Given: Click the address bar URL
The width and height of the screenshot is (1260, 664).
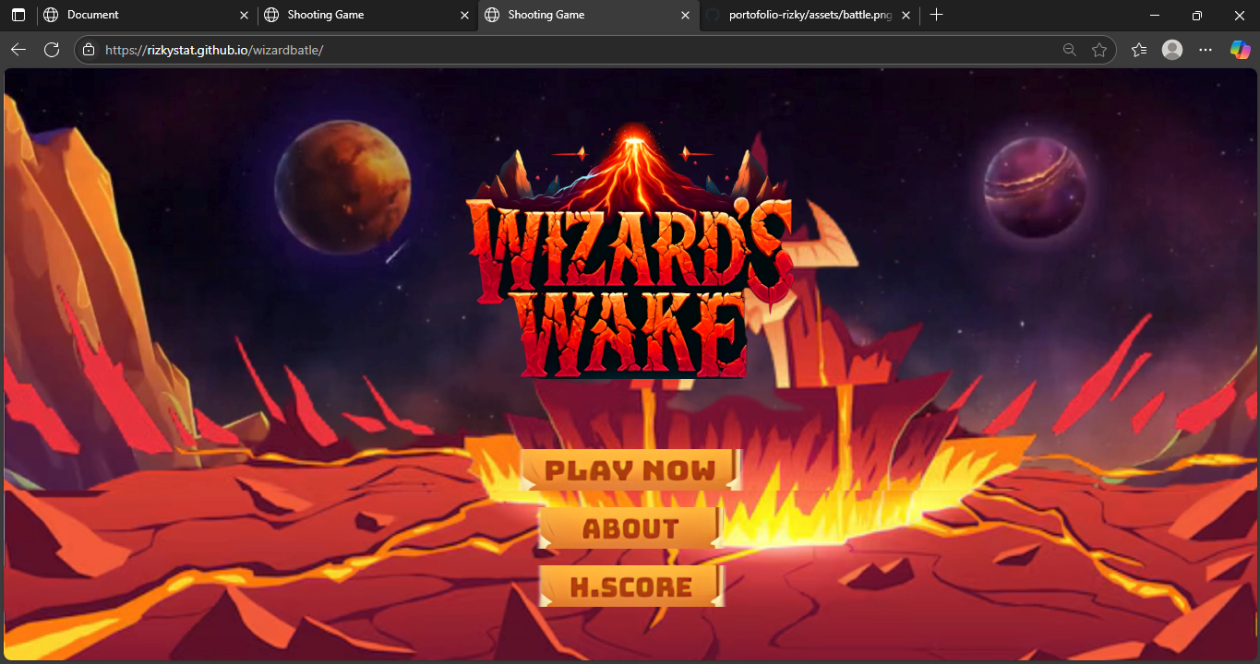Looking at the screenshot, I should coord(214,50).
